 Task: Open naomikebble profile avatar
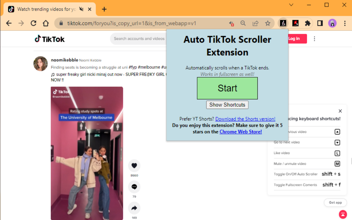(x=41, y=64)
